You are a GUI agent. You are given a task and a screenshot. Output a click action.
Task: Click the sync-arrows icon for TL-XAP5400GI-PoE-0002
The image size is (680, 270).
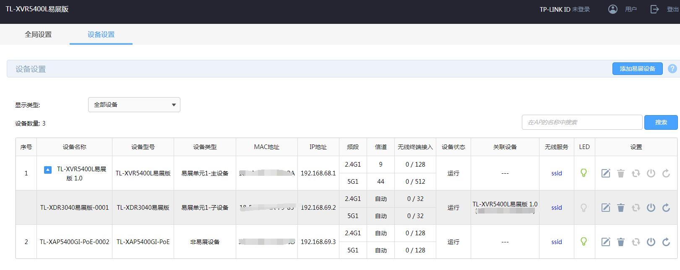pos(636,242)
